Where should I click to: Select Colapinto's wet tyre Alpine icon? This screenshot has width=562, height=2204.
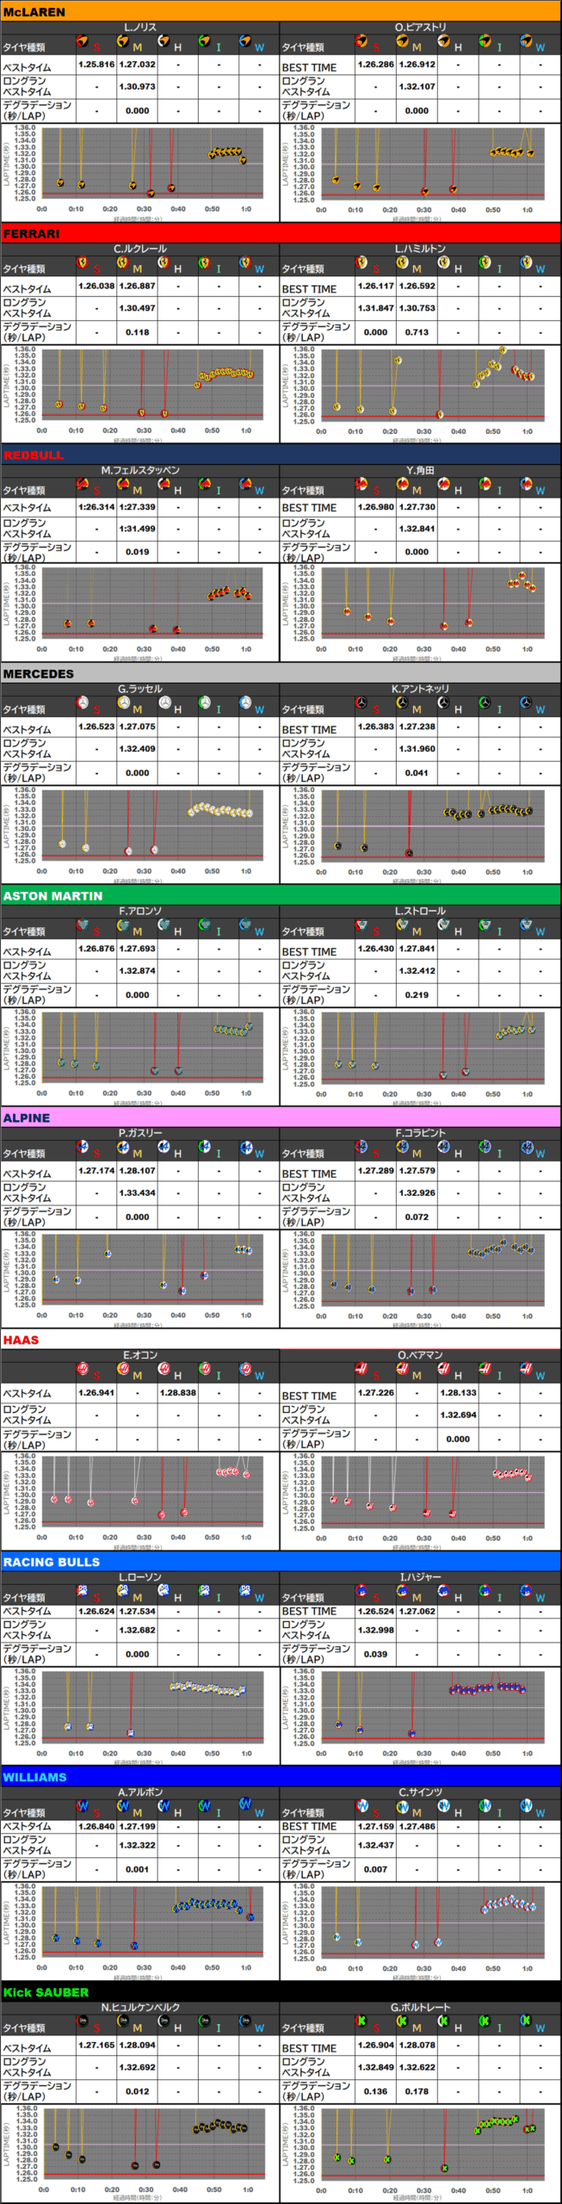click(x=526, y=1147)
